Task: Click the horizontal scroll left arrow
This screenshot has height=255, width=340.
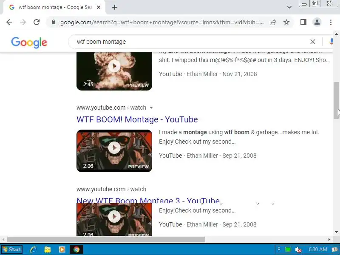Action: tap(3, 239)
